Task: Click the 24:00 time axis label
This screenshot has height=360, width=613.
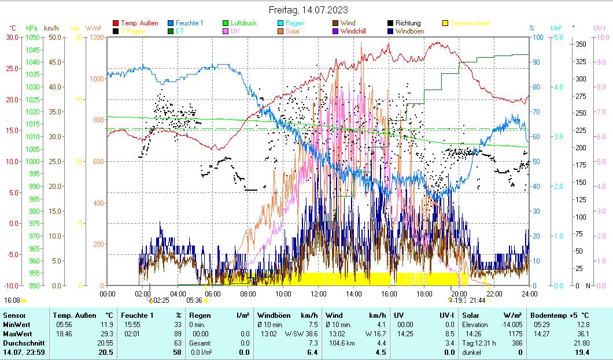Action: coord(530,294)
